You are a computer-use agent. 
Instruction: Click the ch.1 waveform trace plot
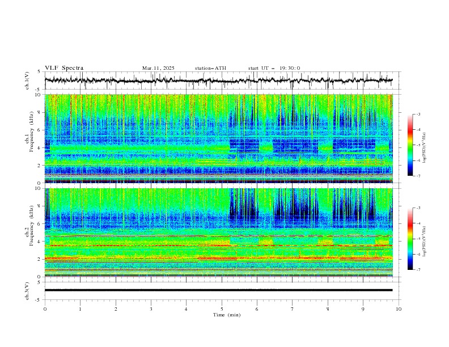coord(218,81)
